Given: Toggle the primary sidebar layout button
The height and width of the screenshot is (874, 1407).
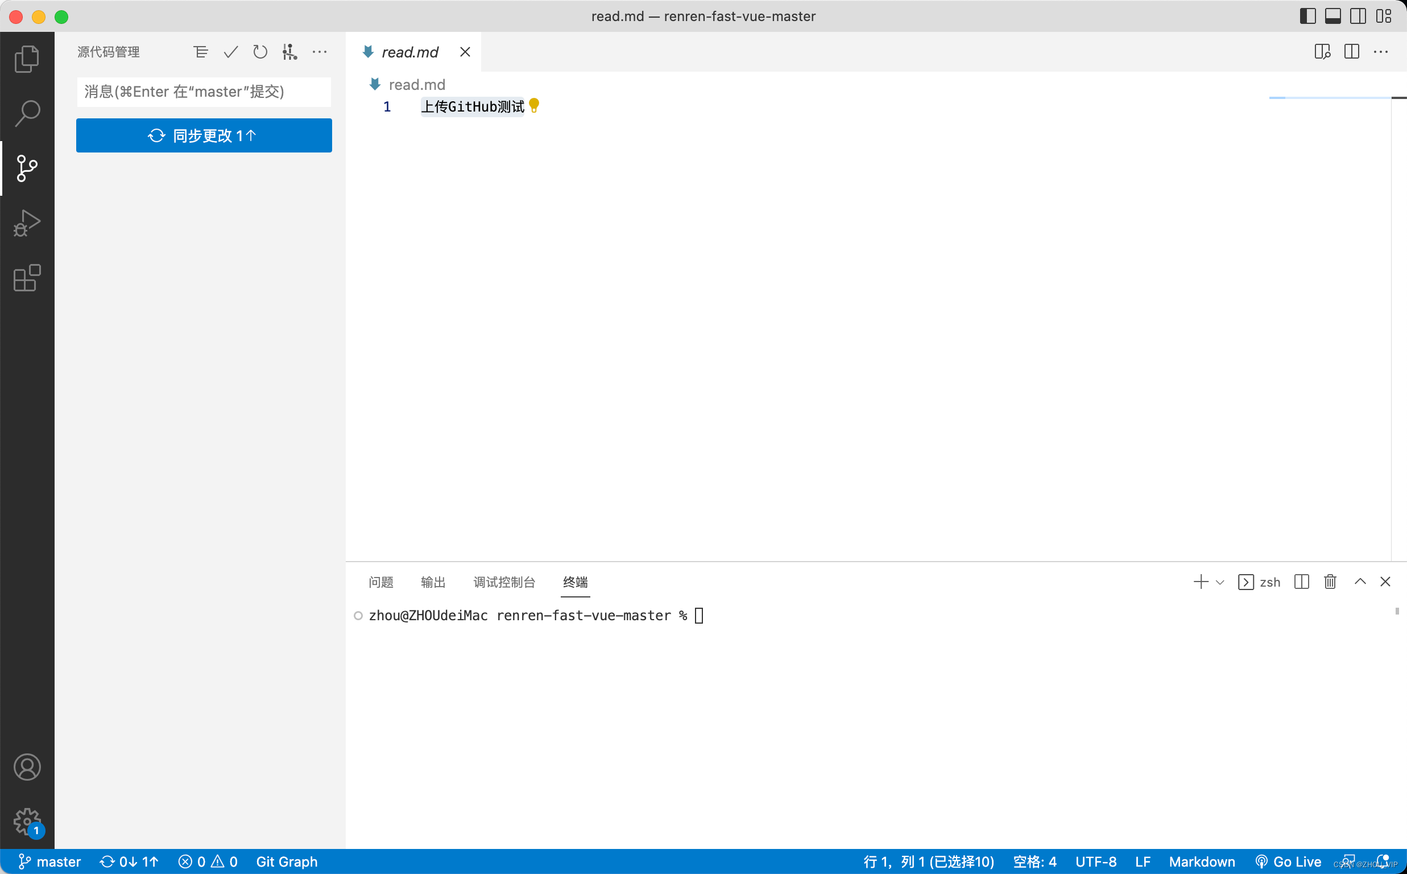Looking at the screenshot, I should (x=1307, y=16).
